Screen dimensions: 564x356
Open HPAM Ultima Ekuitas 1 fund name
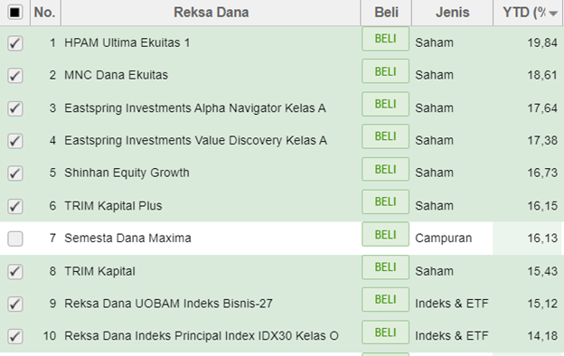point(127,42)
